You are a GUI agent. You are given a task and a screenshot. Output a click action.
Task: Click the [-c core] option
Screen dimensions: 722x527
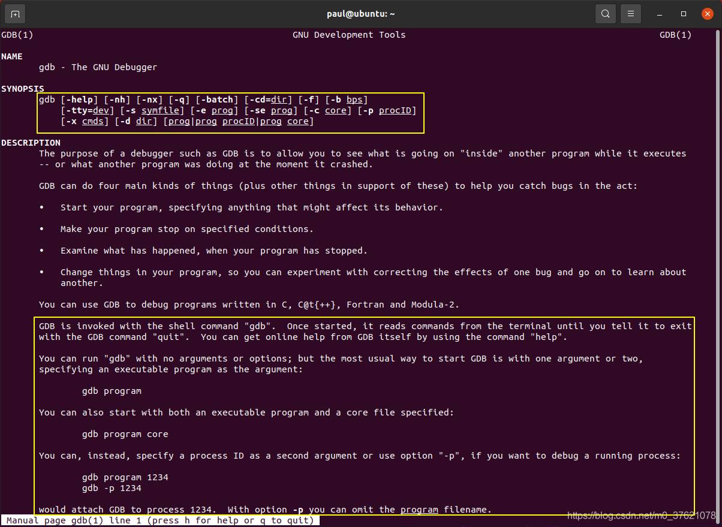[327, 110]
